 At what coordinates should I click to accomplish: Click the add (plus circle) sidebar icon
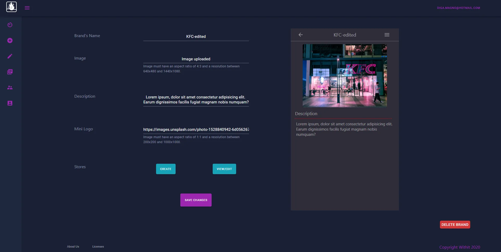pyautogui.click(x=10, y=40)
